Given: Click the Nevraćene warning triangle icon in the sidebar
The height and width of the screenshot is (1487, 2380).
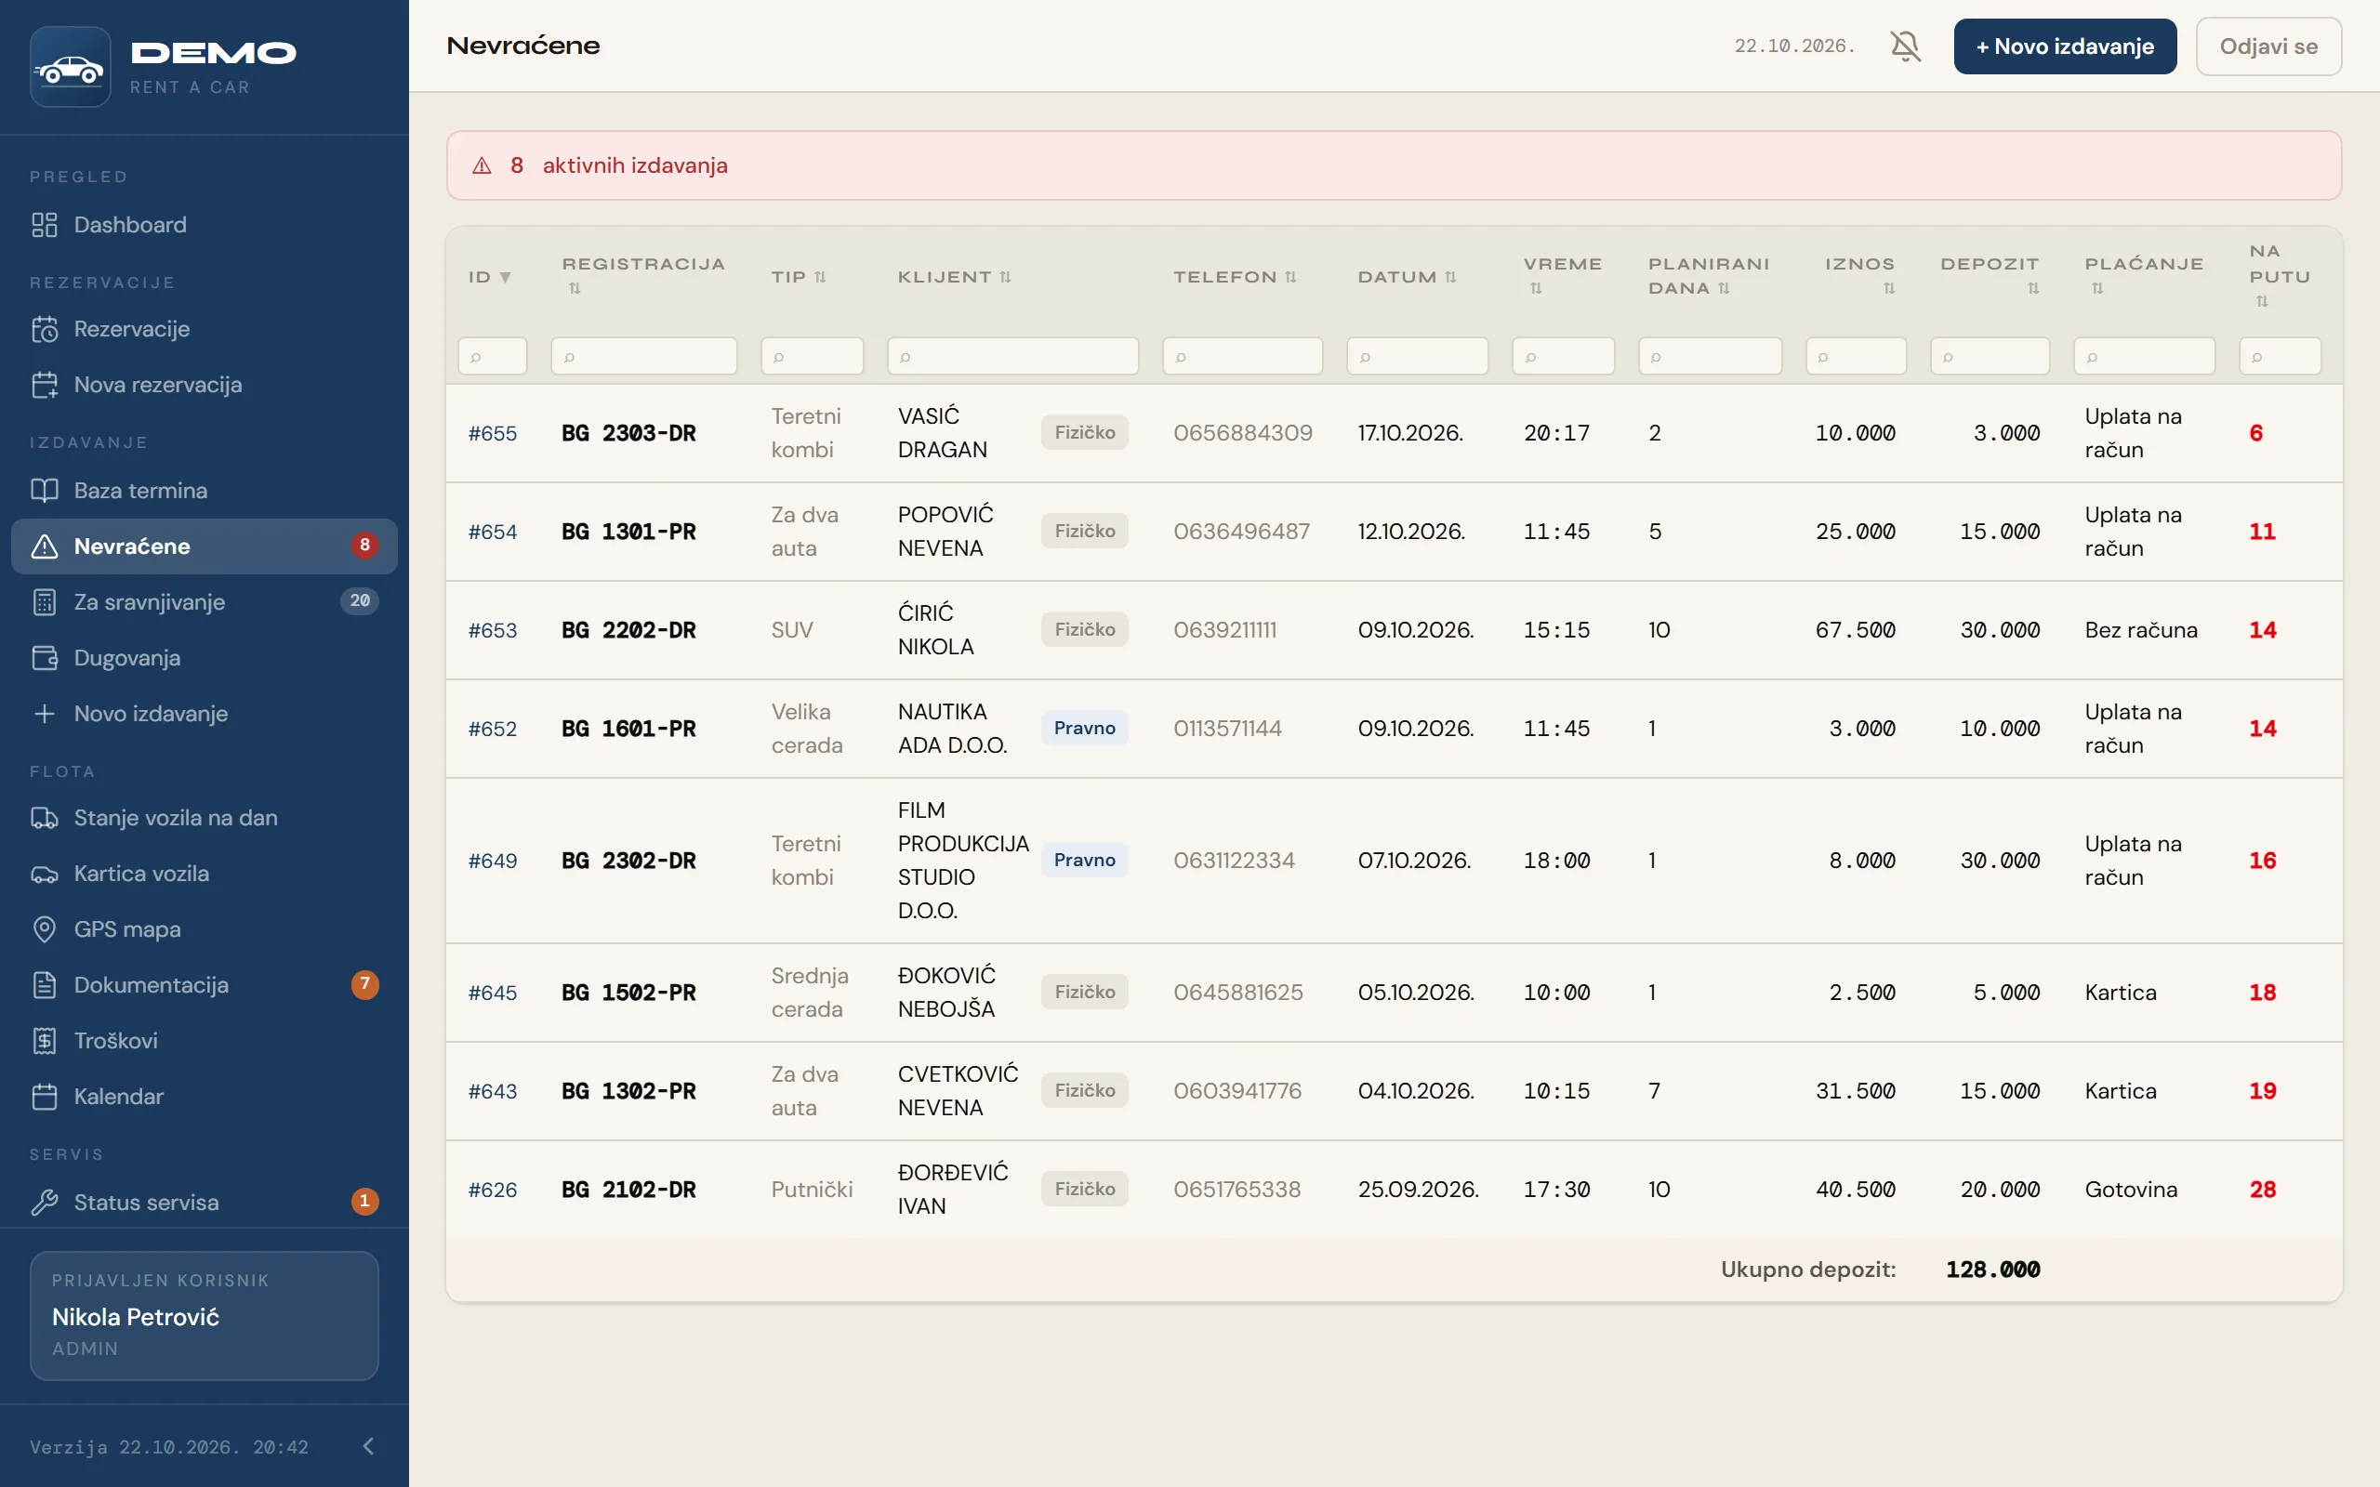Looking at the screenshot, I should coord(45,546).
